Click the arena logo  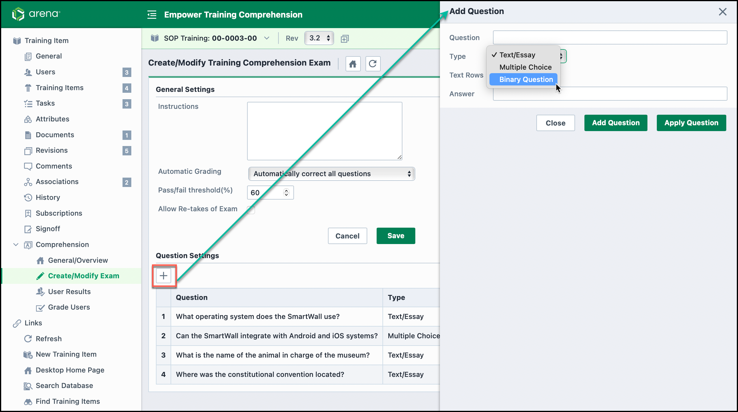[36, 14]
